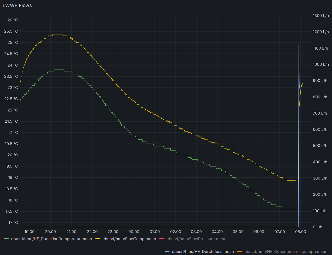Click the blue HE_Durchfluss color swatch
The height and width of the screenshot is (255, 332).
coord(167,252)
